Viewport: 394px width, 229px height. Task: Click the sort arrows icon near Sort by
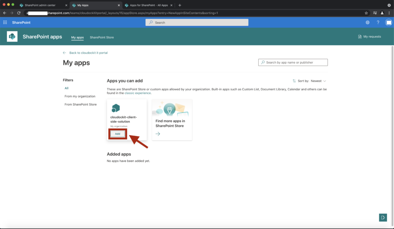[x=294, y=81]
